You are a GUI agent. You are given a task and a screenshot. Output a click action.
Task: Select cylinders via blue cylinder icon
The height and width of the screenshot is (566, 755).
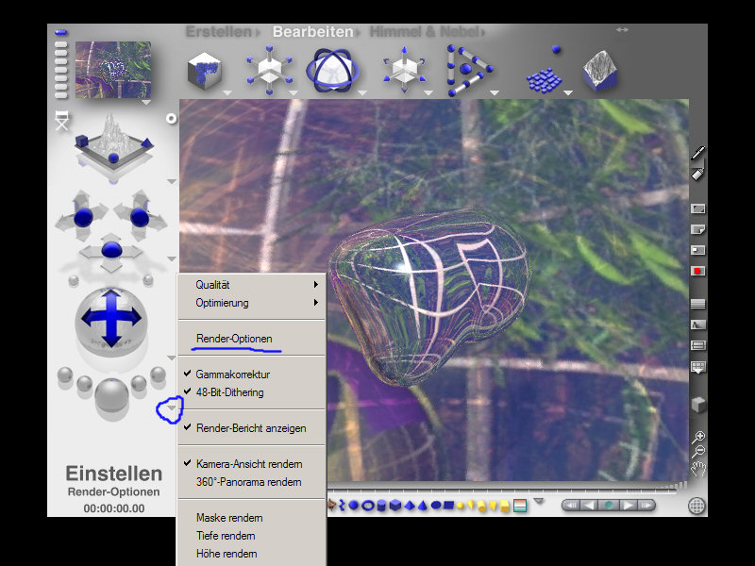381,506
